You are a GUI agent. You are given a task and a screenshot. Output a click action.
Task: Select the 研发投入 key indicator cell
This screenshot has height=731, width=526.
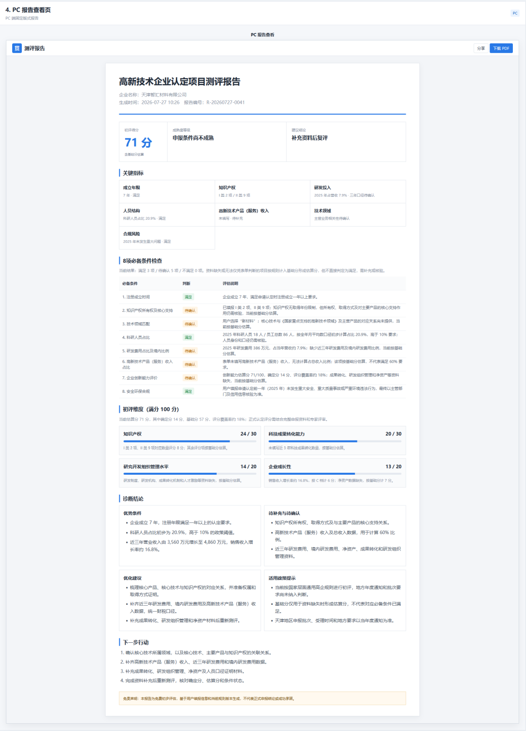[357, 192]
